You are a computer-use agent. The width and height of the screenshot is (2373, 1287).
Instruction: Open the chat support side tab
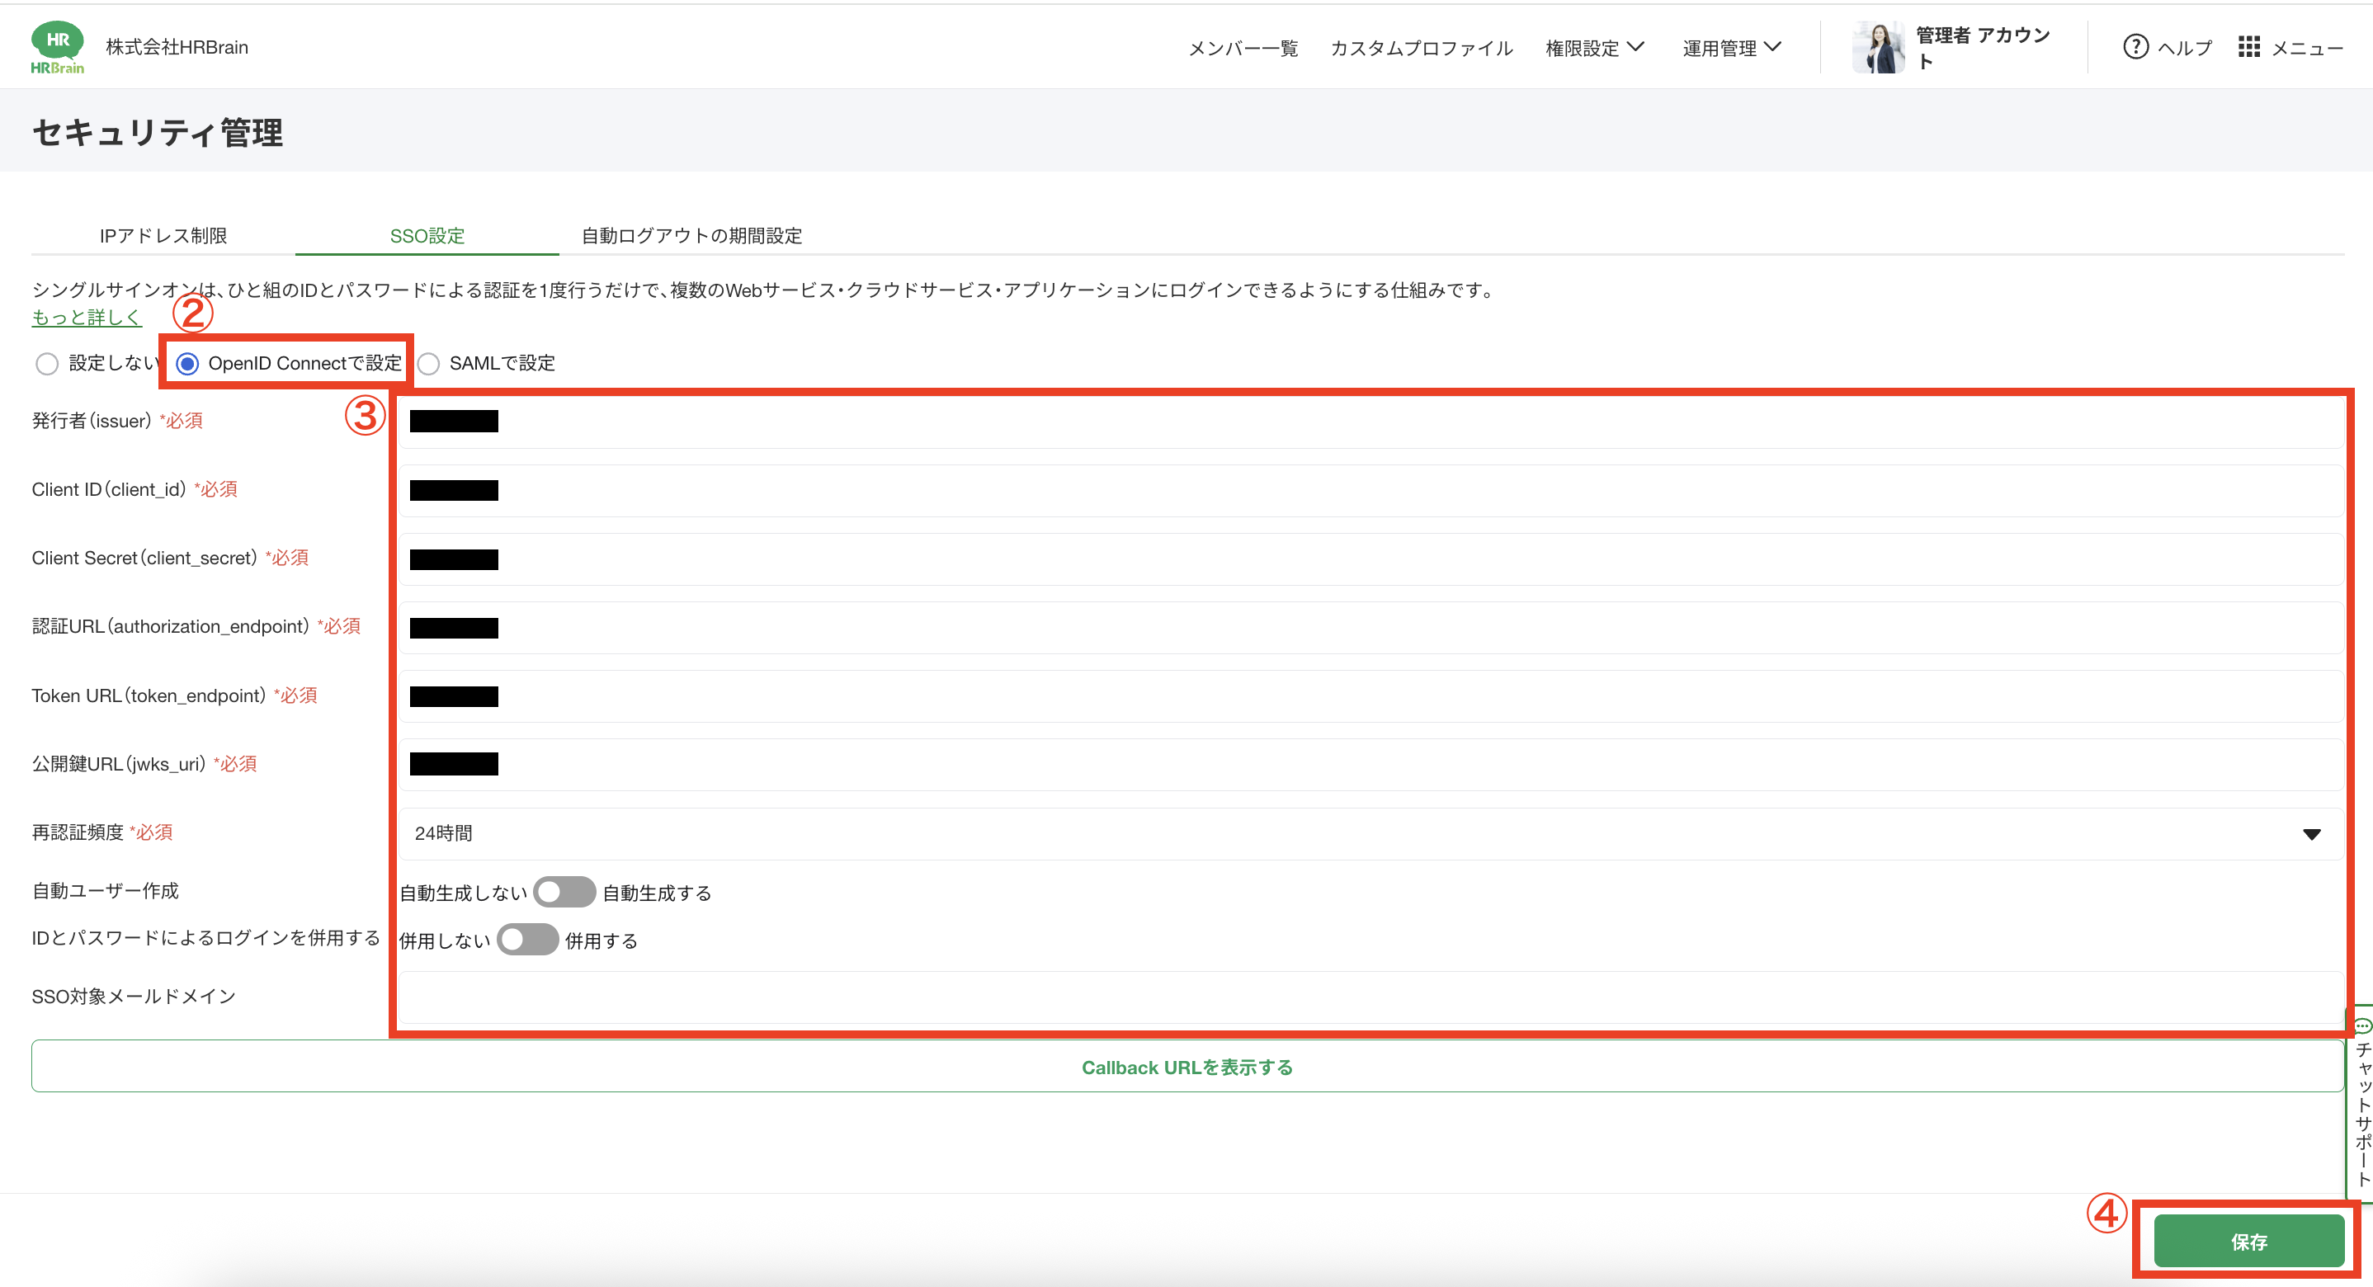click(x=2362, y=1101)
